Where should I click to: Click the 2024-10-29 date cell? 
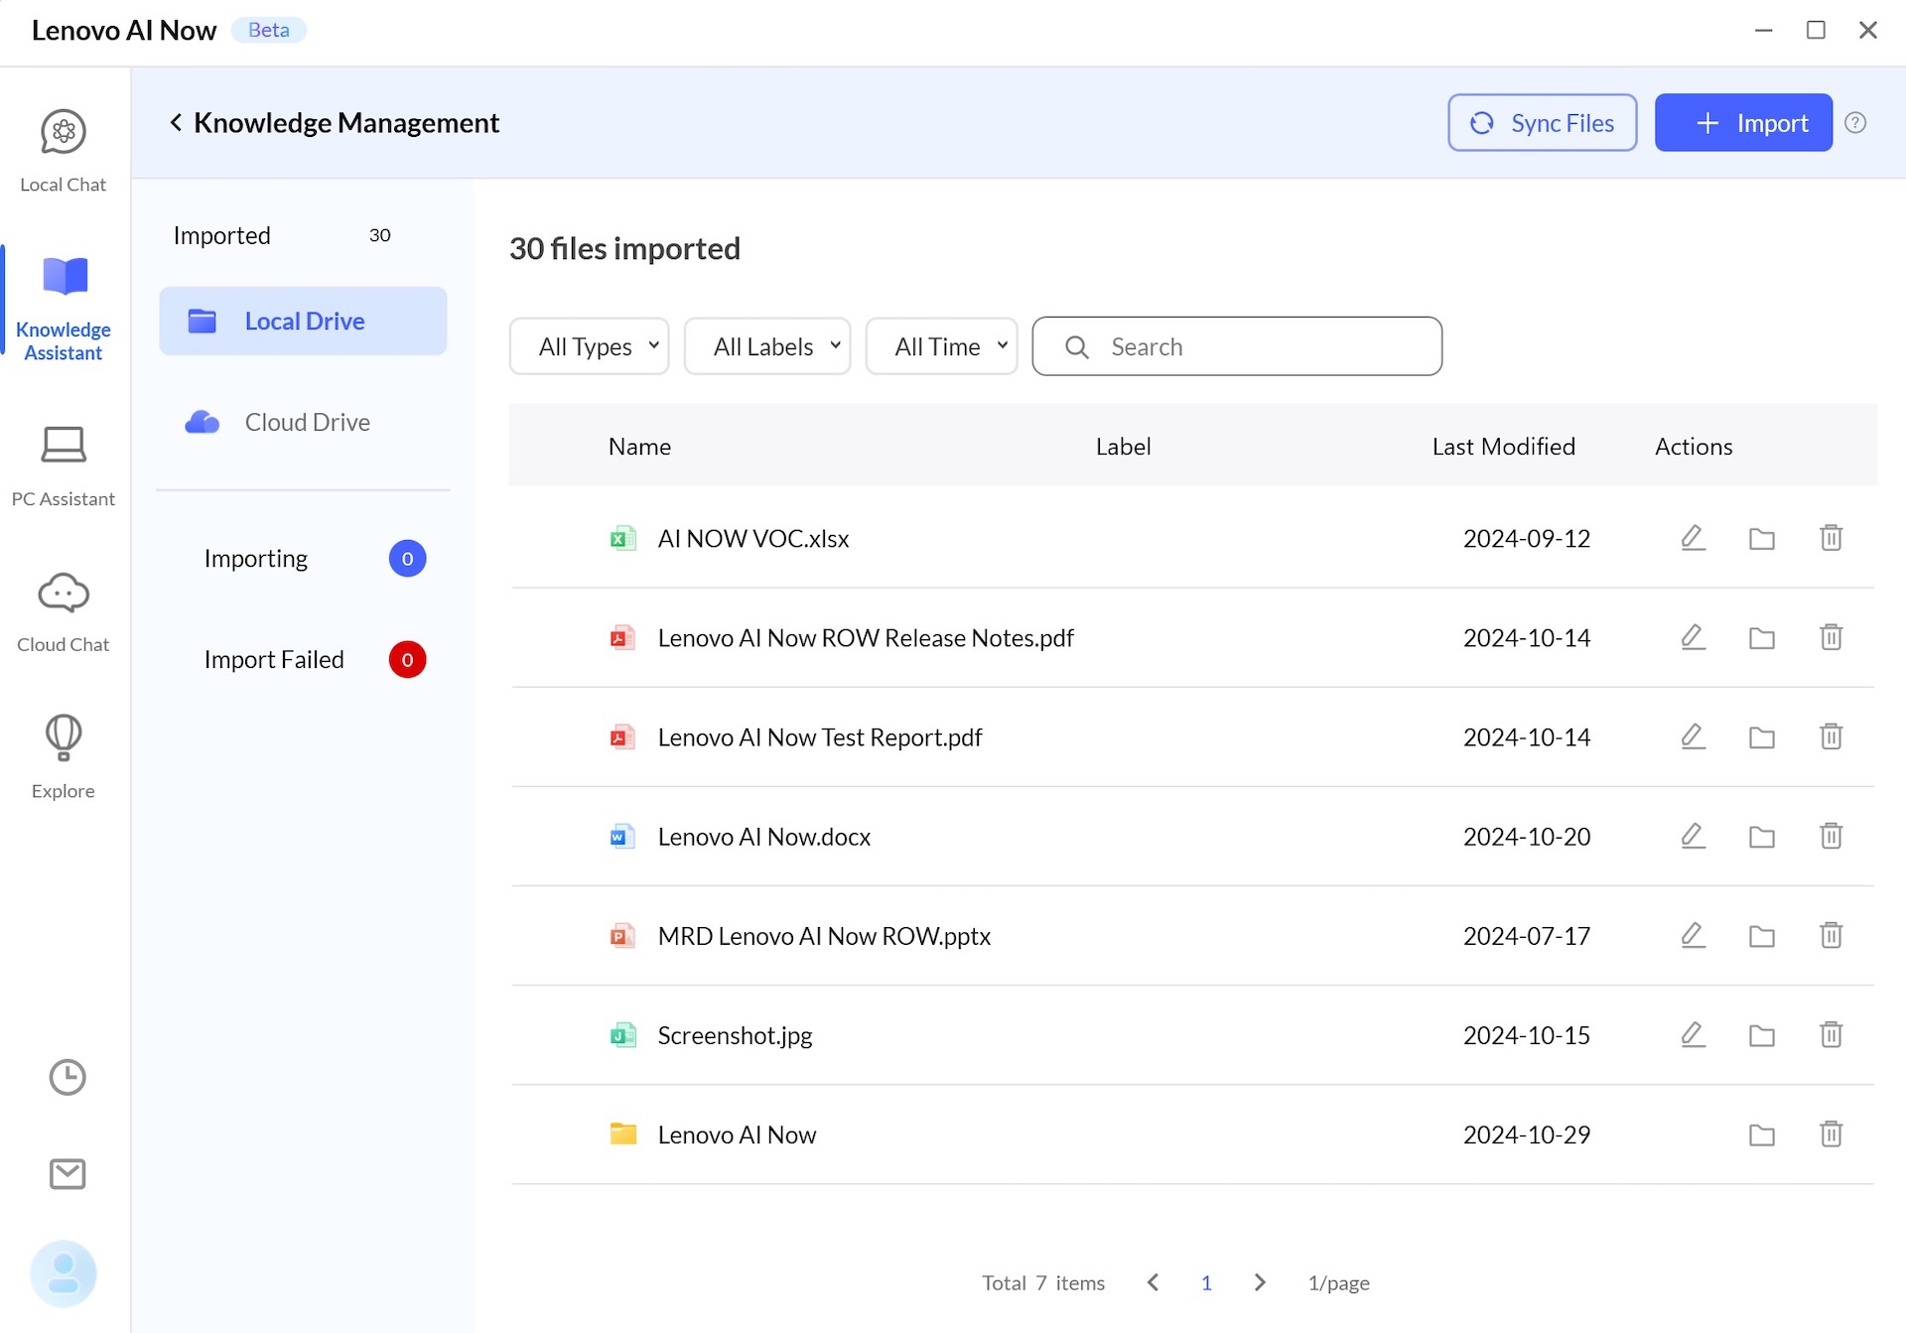1527,1133
